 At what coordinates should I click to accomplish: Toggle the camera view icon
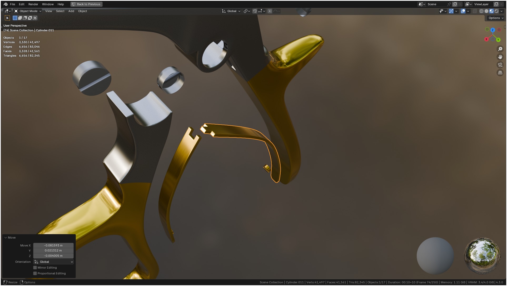(x=500, y=65)
